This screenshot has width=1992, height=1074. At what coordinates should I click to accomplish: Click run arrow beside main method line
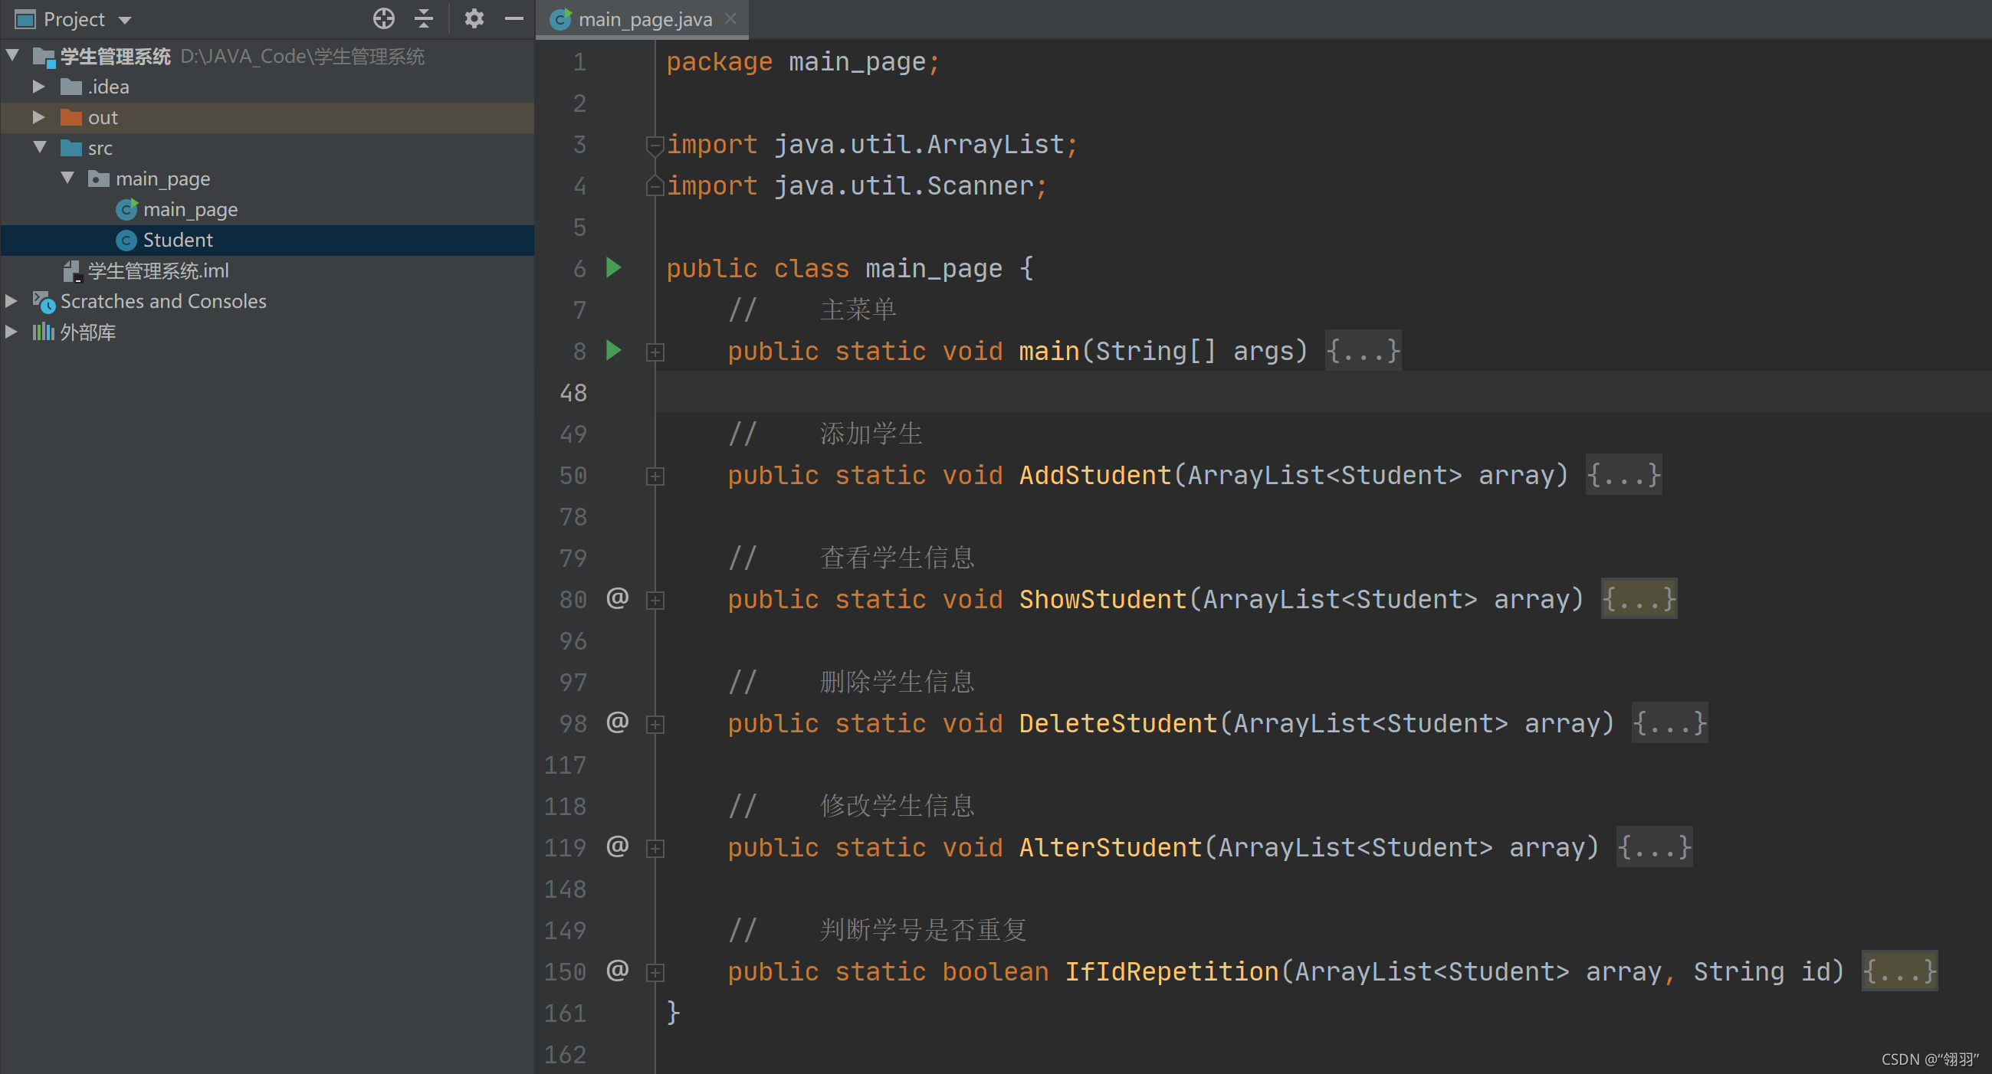[613, 351]
